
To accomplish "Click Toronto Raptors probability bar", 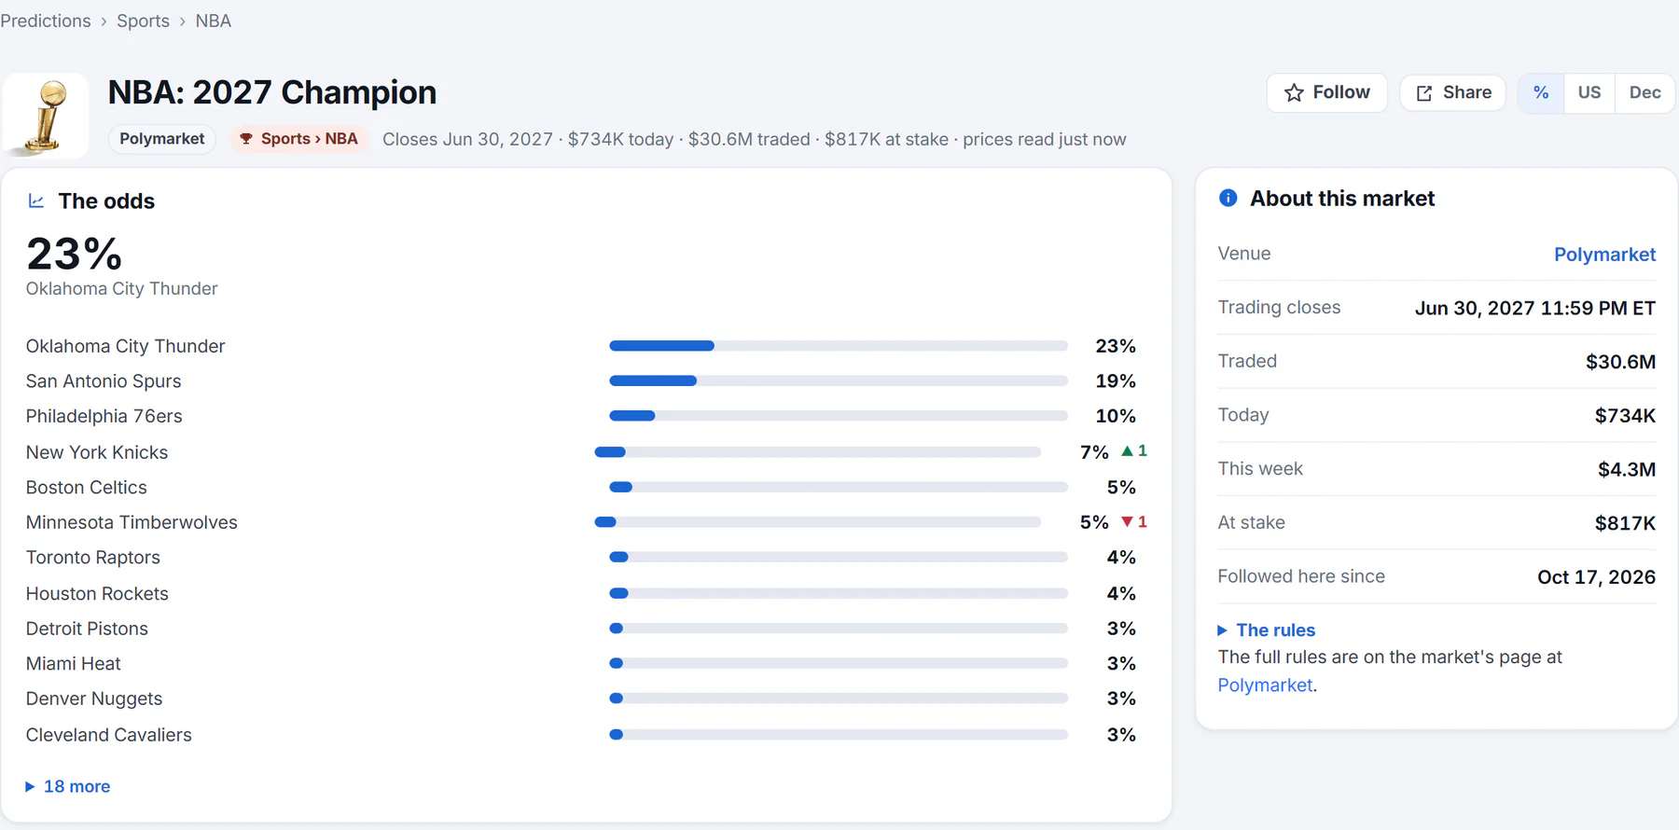I will click(x=839, y=558).
